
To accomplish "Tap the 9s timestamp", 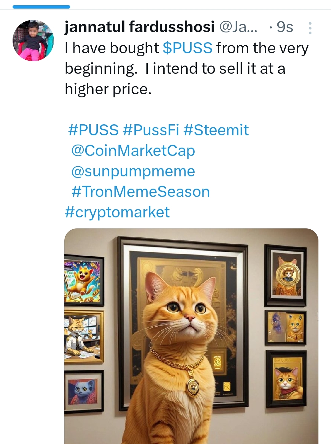I will click(x=285, y=27).
